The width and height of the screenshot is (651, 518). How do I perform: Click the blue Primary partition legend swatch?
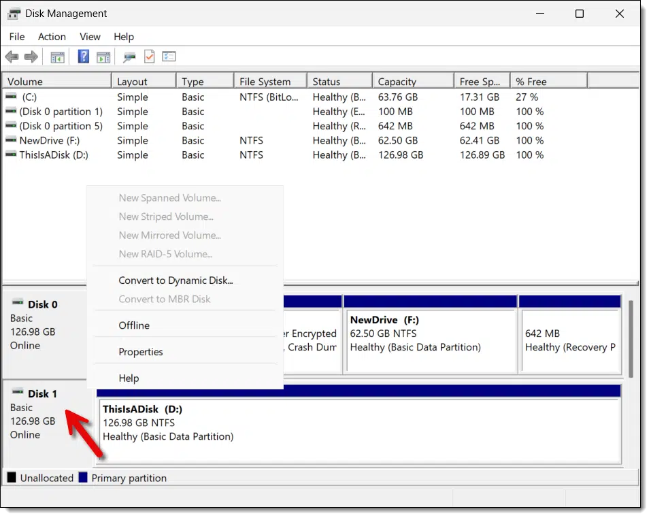[x=83, y=477]
